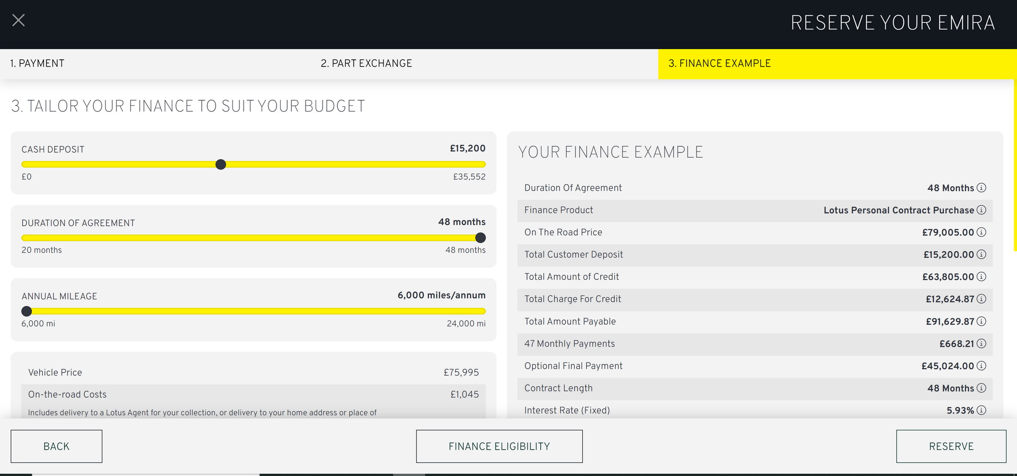Screen dimensions: 1017x476
Task: Open Finance Eligibility
Action: pyautogui.click(x=499, y=446)
